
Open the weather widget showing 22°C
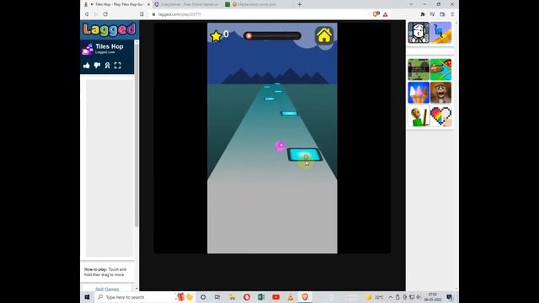(x=375, y=297)
